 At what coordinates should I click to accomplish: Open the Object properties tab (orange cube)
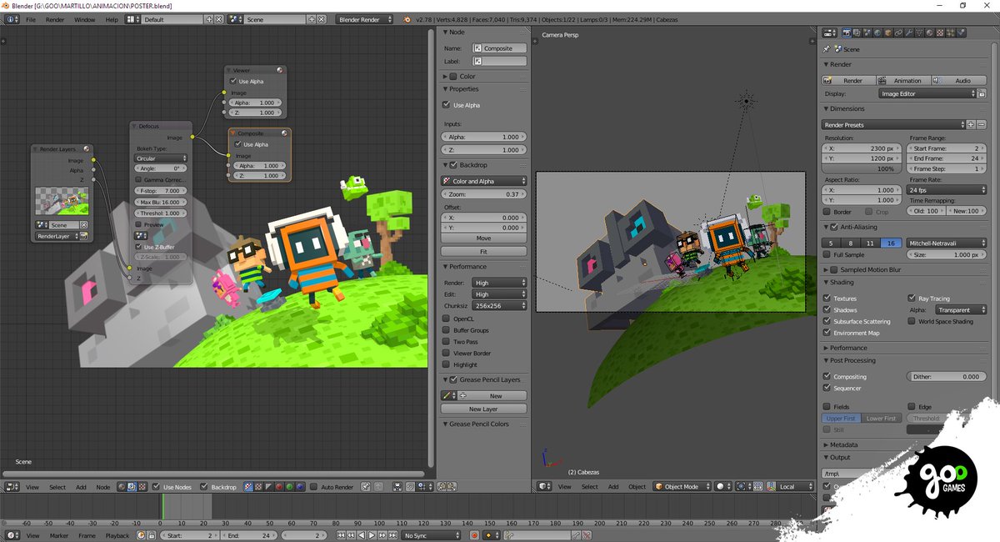coord(887,33)
